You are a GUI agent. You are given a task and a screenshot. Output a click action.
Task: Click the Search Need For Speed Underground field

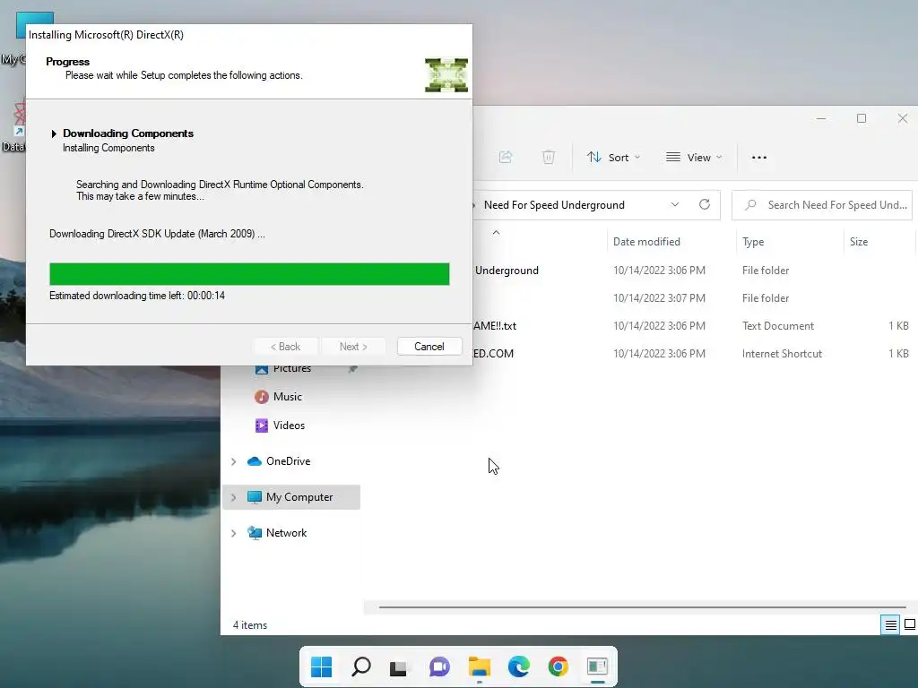pos(822,205)
